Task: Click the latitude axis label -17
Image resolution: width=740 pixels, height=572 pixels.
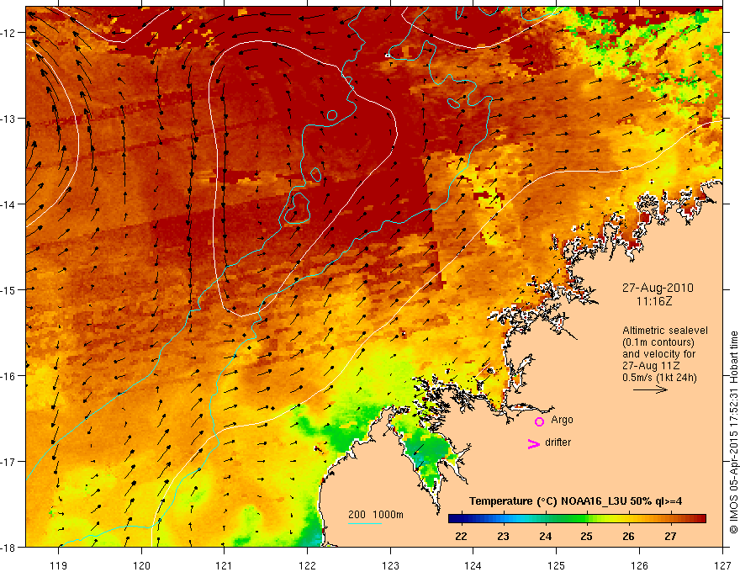Action: click(x=8, y=462)
